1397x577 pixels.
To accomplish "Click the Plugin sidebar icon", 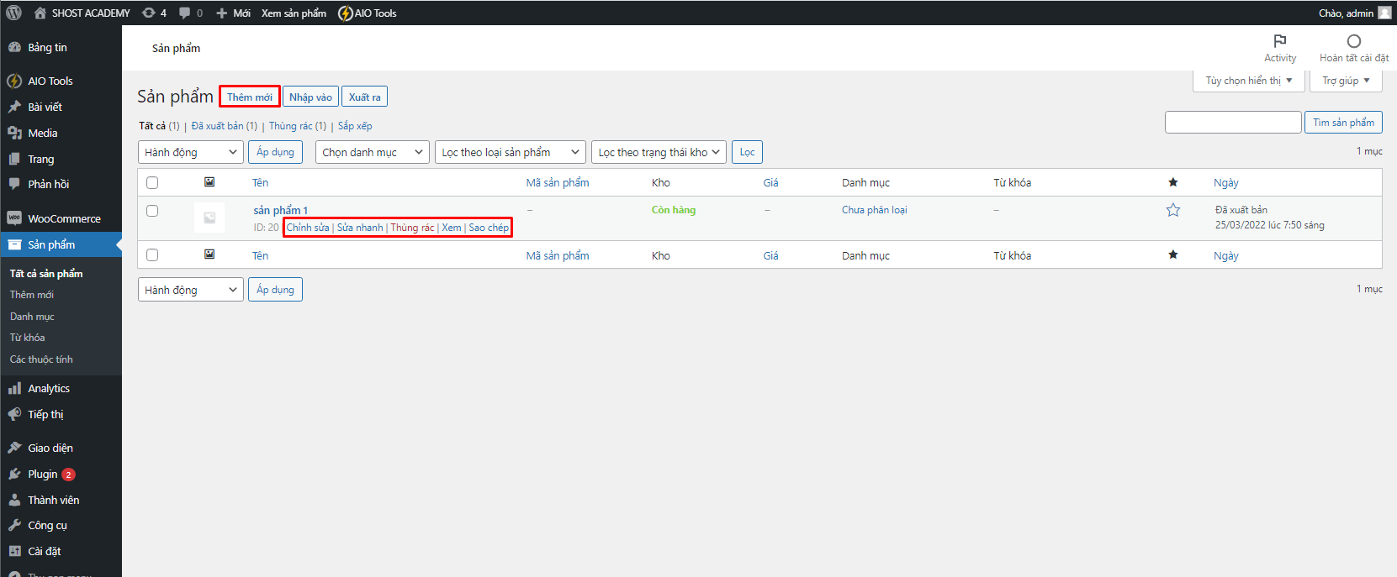I will [x=14, y=474].
